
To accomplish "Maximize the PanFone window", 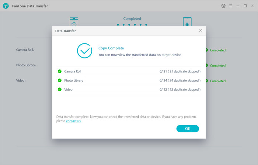I will (x=245, y=6).
